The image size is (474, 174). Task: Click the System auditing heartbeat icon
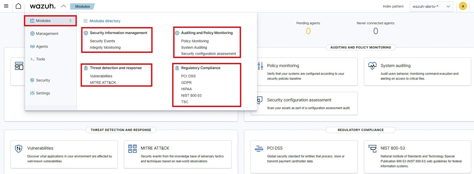pos(372,66)
